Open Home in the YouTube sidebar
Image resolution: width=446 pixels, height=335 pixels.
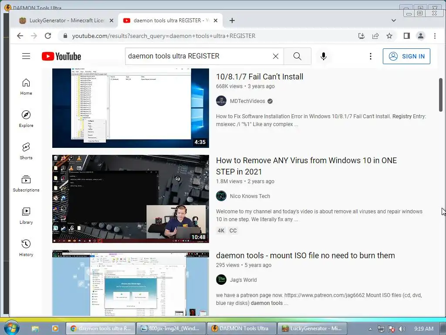coord(26,87)
